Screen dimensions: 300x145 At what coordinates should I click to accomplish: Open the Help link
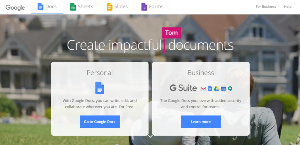click(x=288, y=7)
